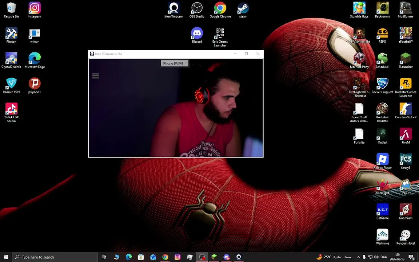Select the Epic Games Launcher desktop icon
419x262 pixels.
click(x=220, y=37)
